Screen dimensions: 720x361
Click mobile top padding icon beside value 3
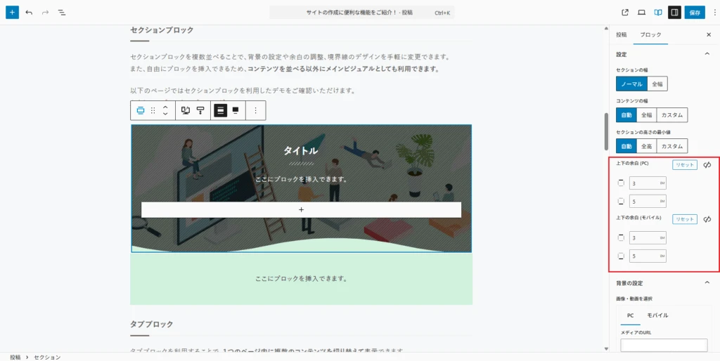(621, 237)
